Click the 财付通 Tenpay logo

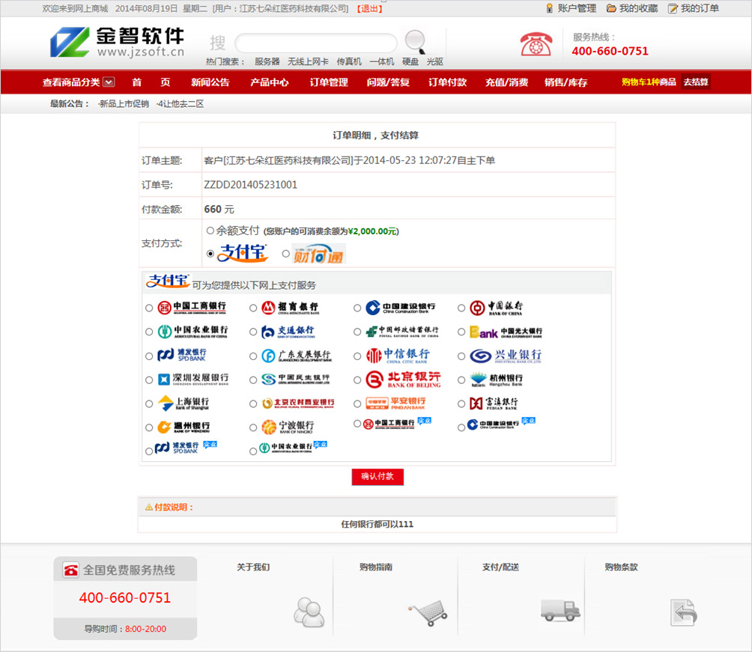click(x=319, y=254)
